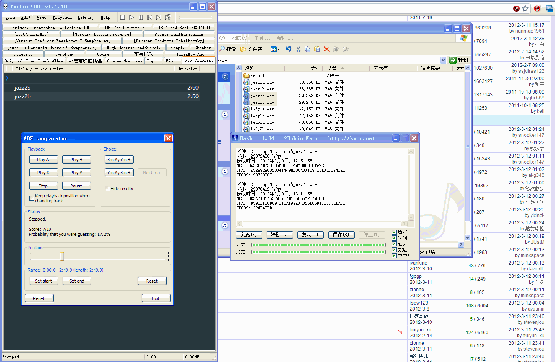
Task: Choose X is A, Y is B
Action: pos(119,160)
